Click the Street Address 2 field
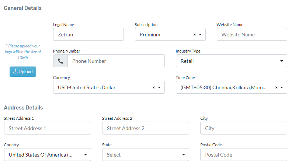Image resolution: width=292 pixels, height=165 pixels. (145, 128)
